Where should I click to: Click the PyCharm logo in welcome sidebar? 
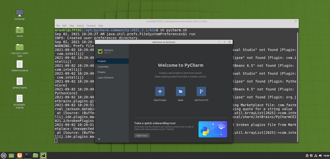100,51
